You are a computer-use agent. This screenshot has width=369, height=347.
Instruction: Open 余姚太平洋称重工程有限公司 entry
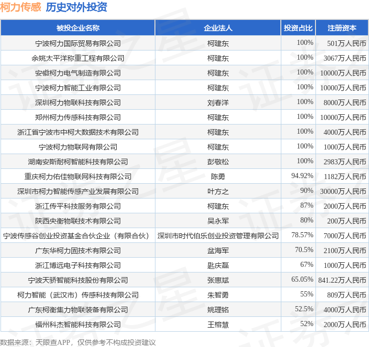click(78, 58)
